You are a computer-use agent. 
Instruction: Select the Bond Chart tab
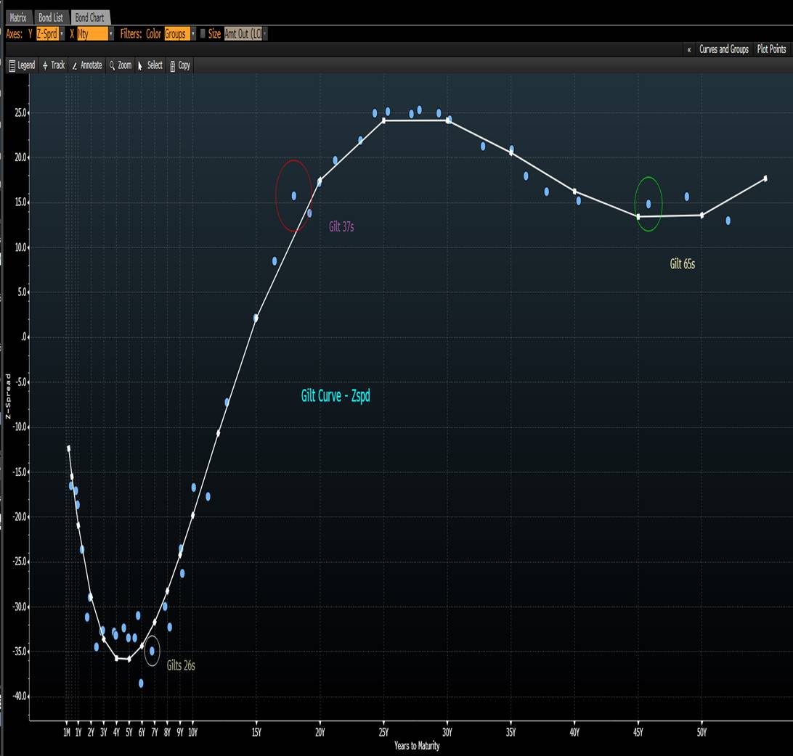[x=90, y=17]
